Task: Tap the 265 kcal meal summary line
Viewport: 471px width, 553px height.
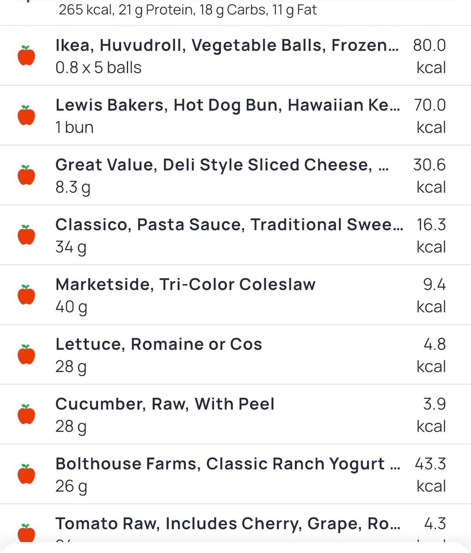Action: click(188, 10)
